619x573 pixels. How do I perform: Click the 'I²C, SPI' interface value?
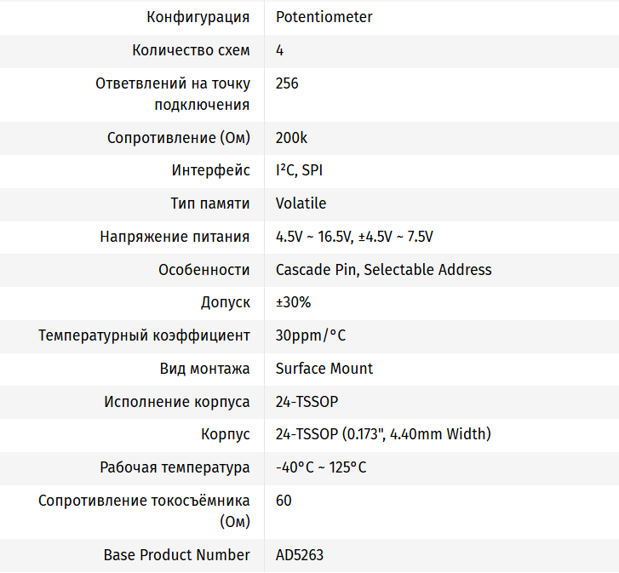click(x=299, y=170)
